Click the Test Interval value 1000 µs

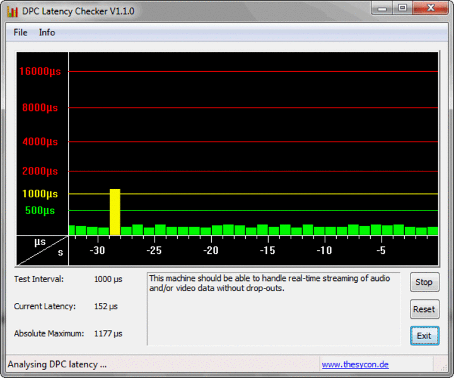[x=108, y=279]
